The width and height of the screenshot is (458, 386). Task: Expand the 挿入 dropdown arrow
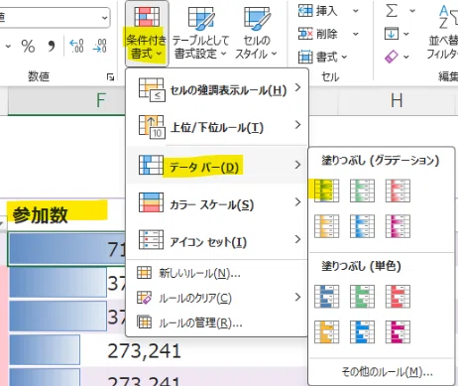(356, 11)
